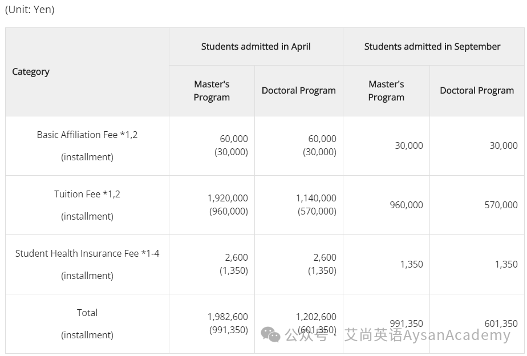The image size is (527, 356).
Task: Click the 960,000 September tuition value
Action: pyautogui.click(x=406, y=205)
